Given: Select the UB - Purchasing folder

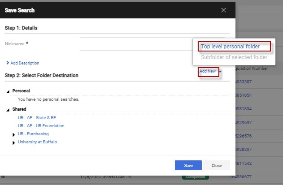Looking at the screenshot, I should pos(33,134).
